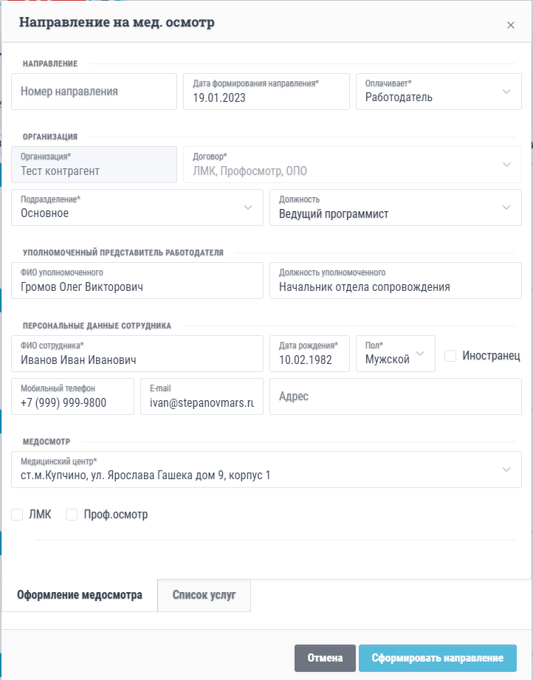Edit the Мобильный телефон field

click(x=72, y=397)
